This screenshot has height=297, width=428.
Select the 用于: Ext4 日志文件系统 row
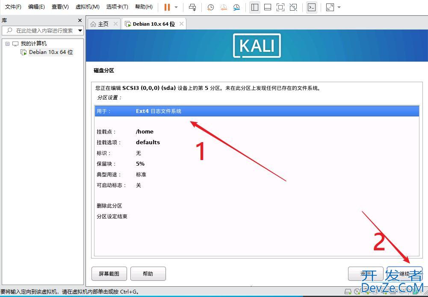click(x=257, y=111)
